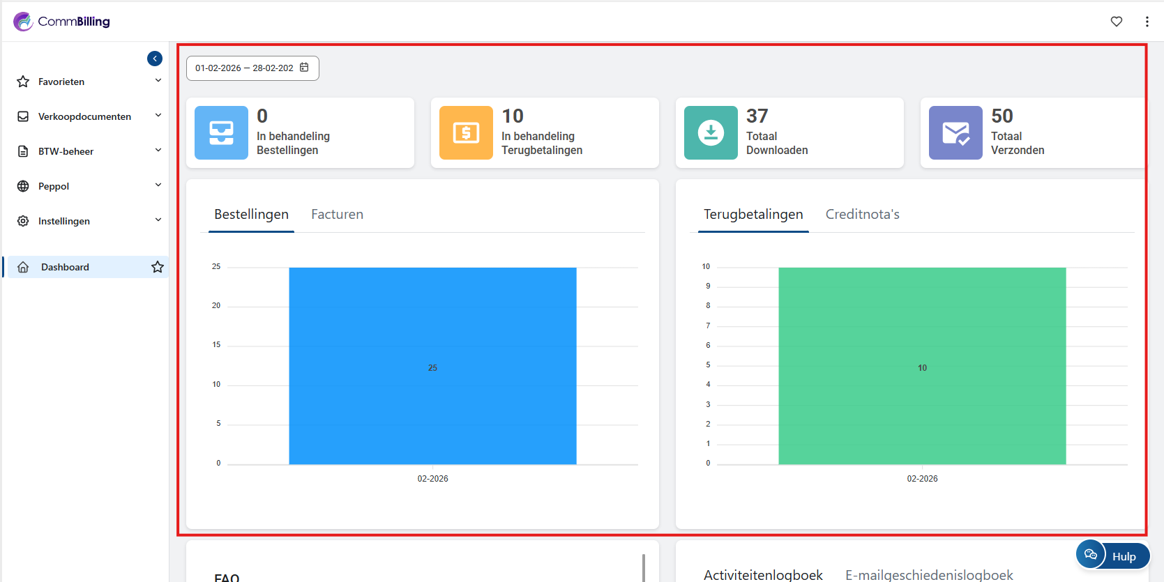Click the teal Downloaden icon
1164x582 pixels.
pyautogui.click(x=711, y=132)
